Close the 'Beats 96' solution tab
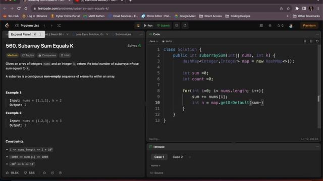Viewport: 323px width, 181px height. [67, 34]
